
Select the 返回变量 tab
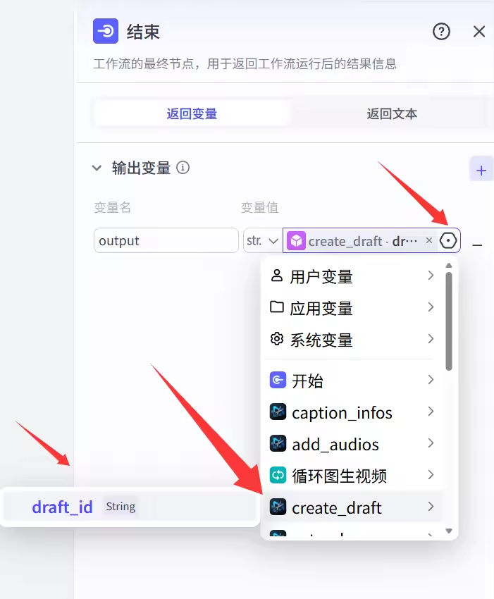(192, 113)
